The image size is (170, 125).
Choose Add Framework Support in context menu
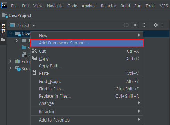tap(87, 43)
